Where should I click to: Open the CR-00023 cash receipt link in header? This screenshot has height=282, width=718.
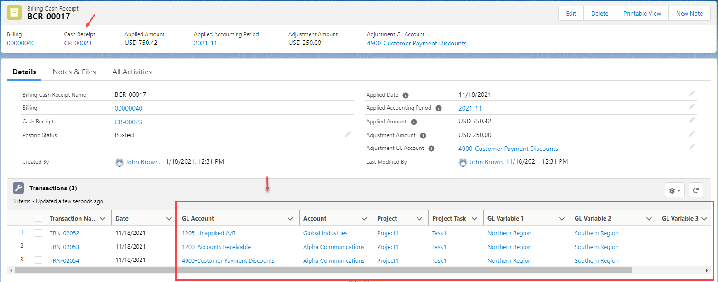tap(78, 43)
